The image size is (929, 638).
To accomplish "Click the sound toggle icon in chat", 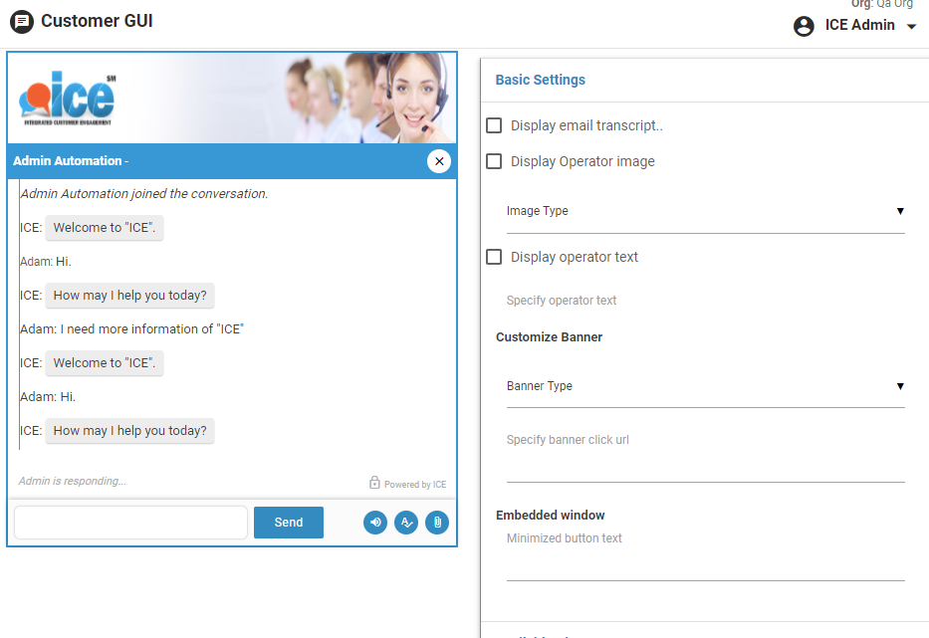I will (375, 523).
